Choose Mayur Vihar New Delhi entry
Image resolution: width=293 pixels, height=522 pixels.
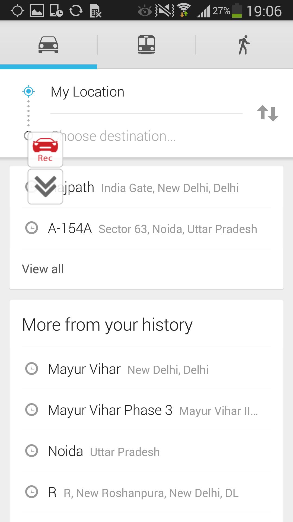128,369
